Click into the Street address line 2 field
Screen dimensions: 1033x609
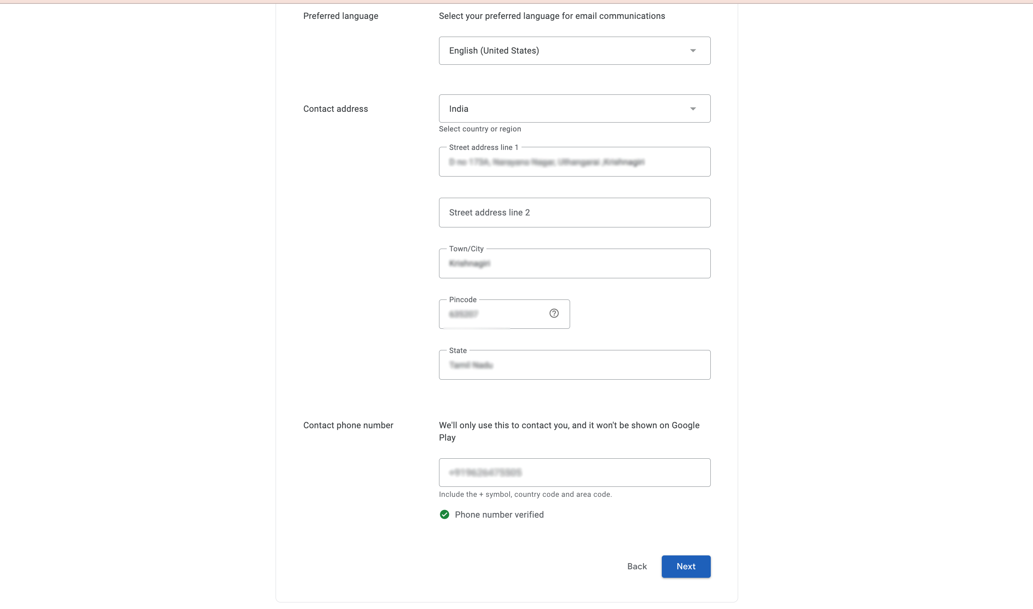coord(574,213)
